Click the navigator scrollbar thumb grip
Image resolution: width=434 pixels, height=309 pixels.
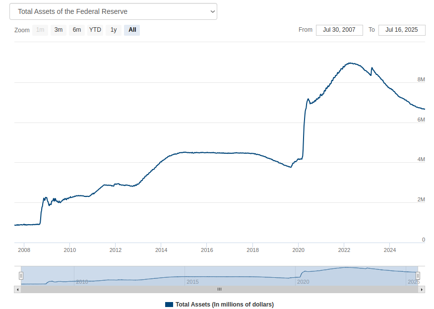[220, 289]
